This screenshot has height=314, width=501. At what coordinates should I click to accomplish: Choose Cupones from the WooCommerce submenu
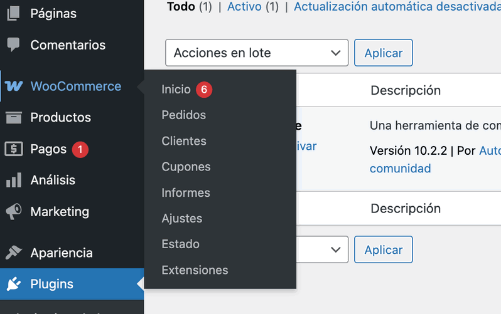click(x=186, y=167)
